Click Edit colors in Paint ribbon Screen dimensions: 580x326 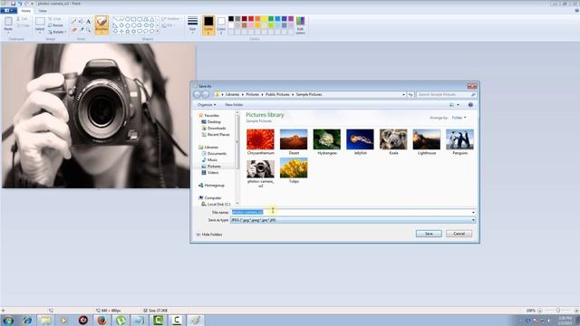pyautogui.click(x=300, y=25)
